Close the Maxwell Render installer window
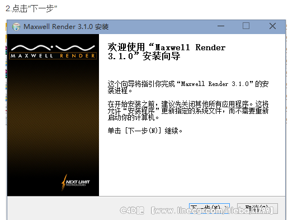This screenshot has height=220, width=288. [272, 26]
